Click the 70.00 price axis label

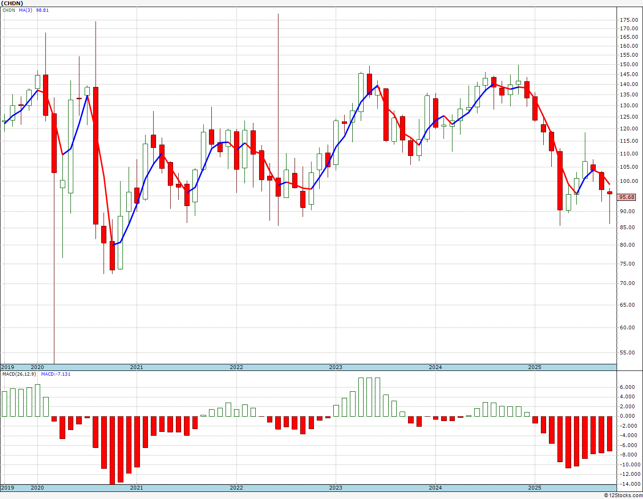(x=628, y=283)
